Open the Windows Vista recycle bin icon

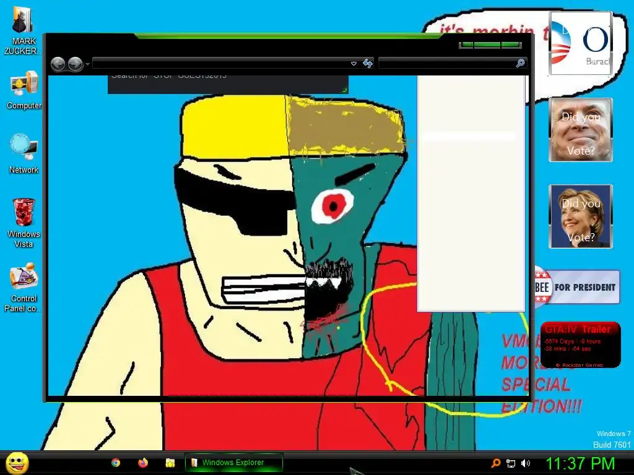(x=24, y=223)
